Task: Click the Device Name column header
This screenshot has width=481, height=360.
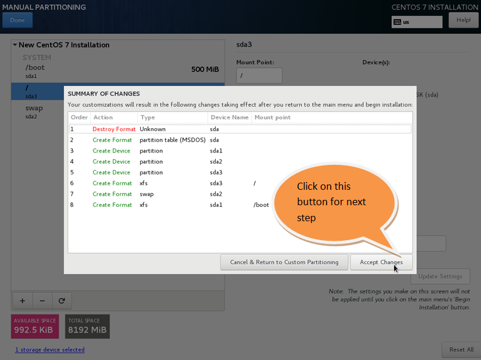Action: tap(230, 117)
